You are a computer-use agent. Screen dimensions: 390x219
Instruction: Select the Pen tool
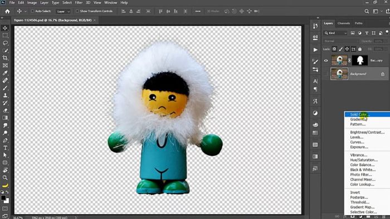point(5,141)
